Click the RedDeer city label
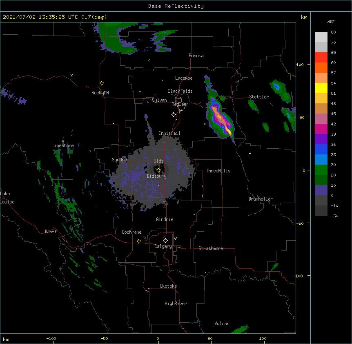The height and width of the screenshot is (344, 352). pos(180,104)
